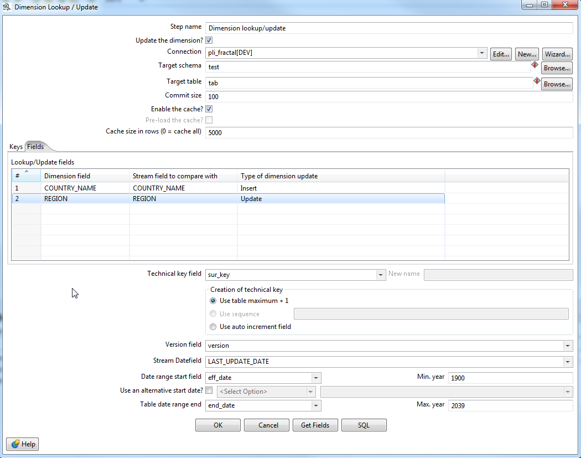
Task: Click the Step name input field
Action: [x=389, y=28]
